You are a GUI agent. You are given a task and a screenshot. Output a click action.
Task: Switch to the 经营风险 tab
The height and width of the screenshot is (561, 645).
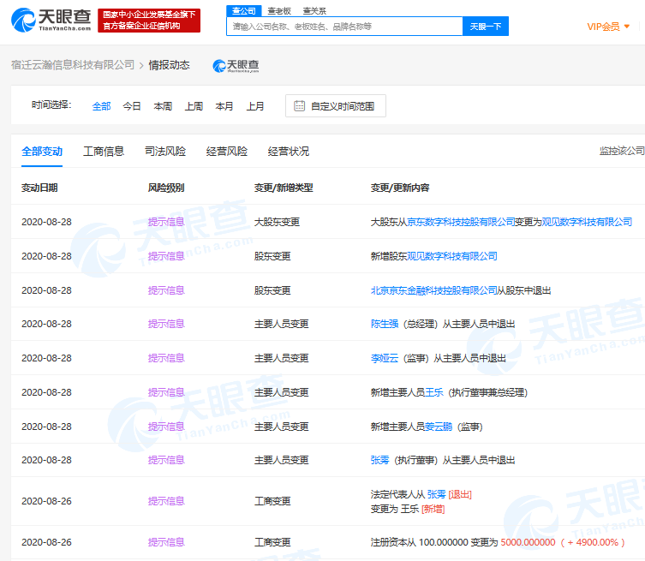tap(227, 152)
